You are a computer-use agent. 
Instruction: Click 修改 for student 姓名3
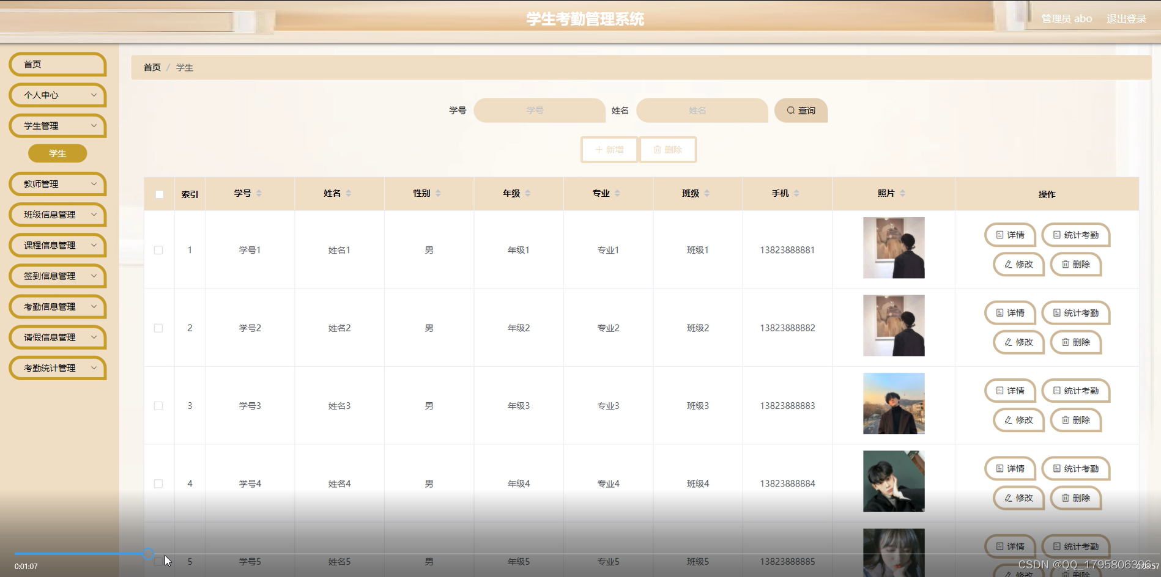click(x=1018, y=419)
